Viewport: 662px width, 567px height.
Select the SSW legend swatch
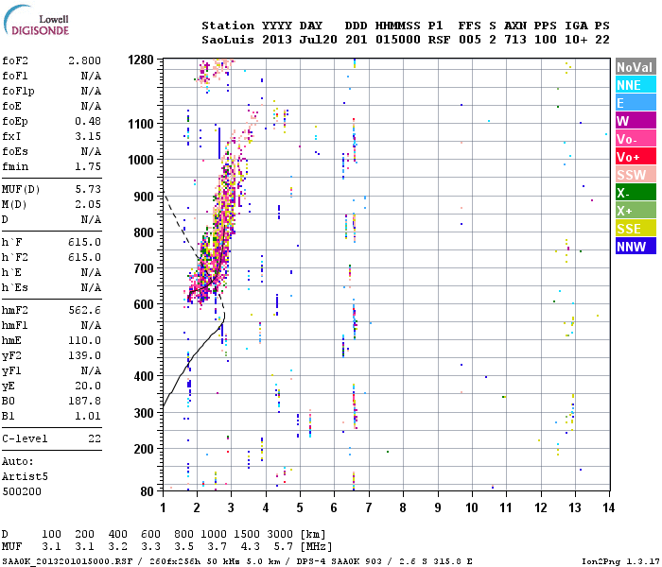click(x=636, y=175)
